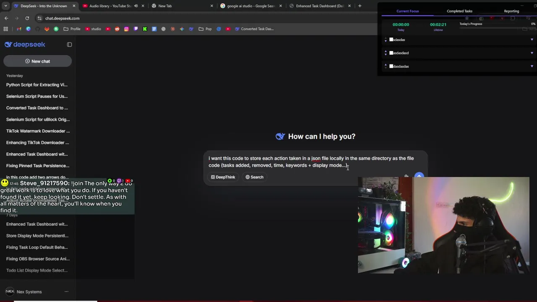Open a new browser tab with plus icon
The height and width of the screenshot is (302, 537).
360,6
